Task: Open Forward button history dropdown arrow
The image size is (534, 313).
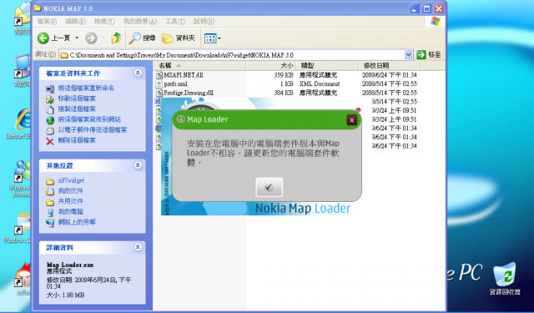Action: 103,38
